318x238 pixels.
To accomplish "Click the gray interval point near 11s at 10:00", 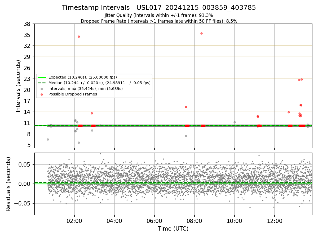I will [235, 122].
